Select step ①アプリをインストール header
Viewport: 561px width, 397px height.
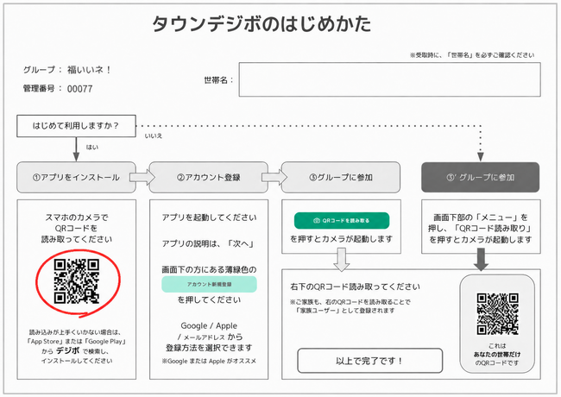[x=76, y=178]
